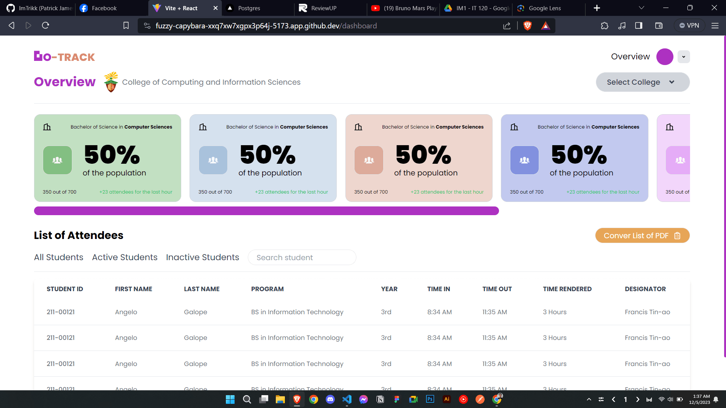Toggle the VPN button

(689, 26)
